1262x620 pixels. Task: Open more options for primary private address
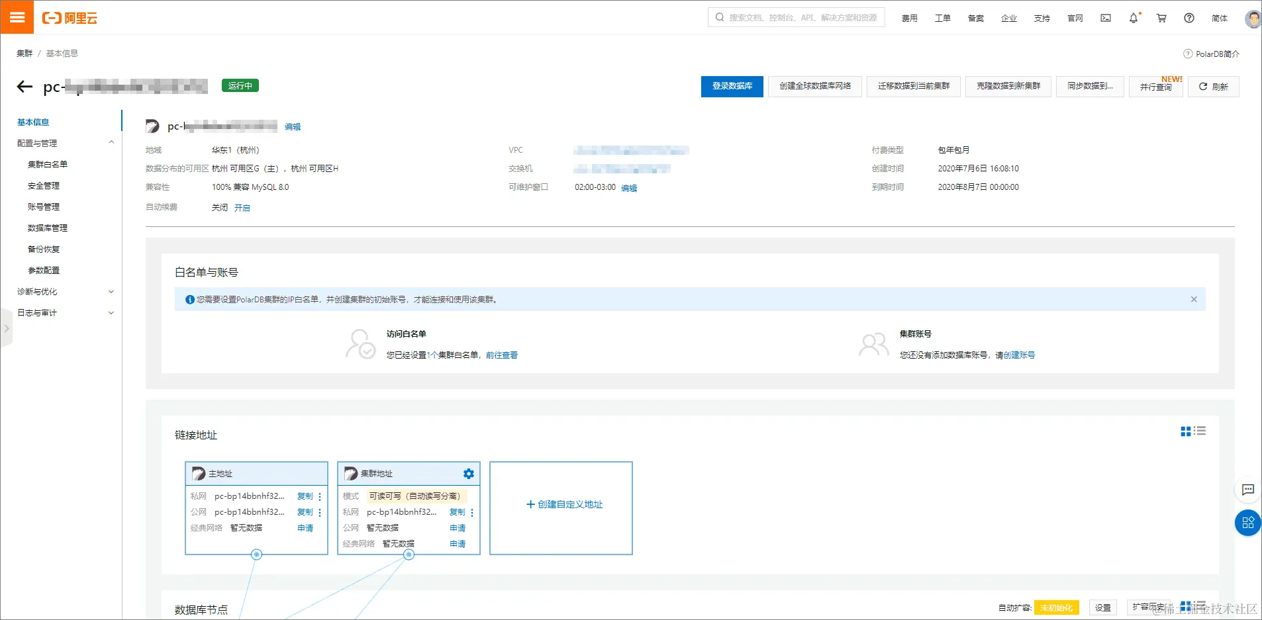(320, 496)
